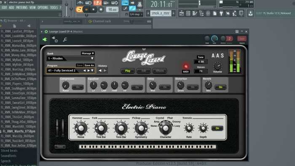Expand the Sliced beats browser folder

click(x=9, y=150)
